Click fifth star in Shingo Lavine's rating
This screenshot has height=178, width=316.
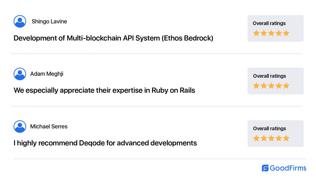(x=286, y=33)
